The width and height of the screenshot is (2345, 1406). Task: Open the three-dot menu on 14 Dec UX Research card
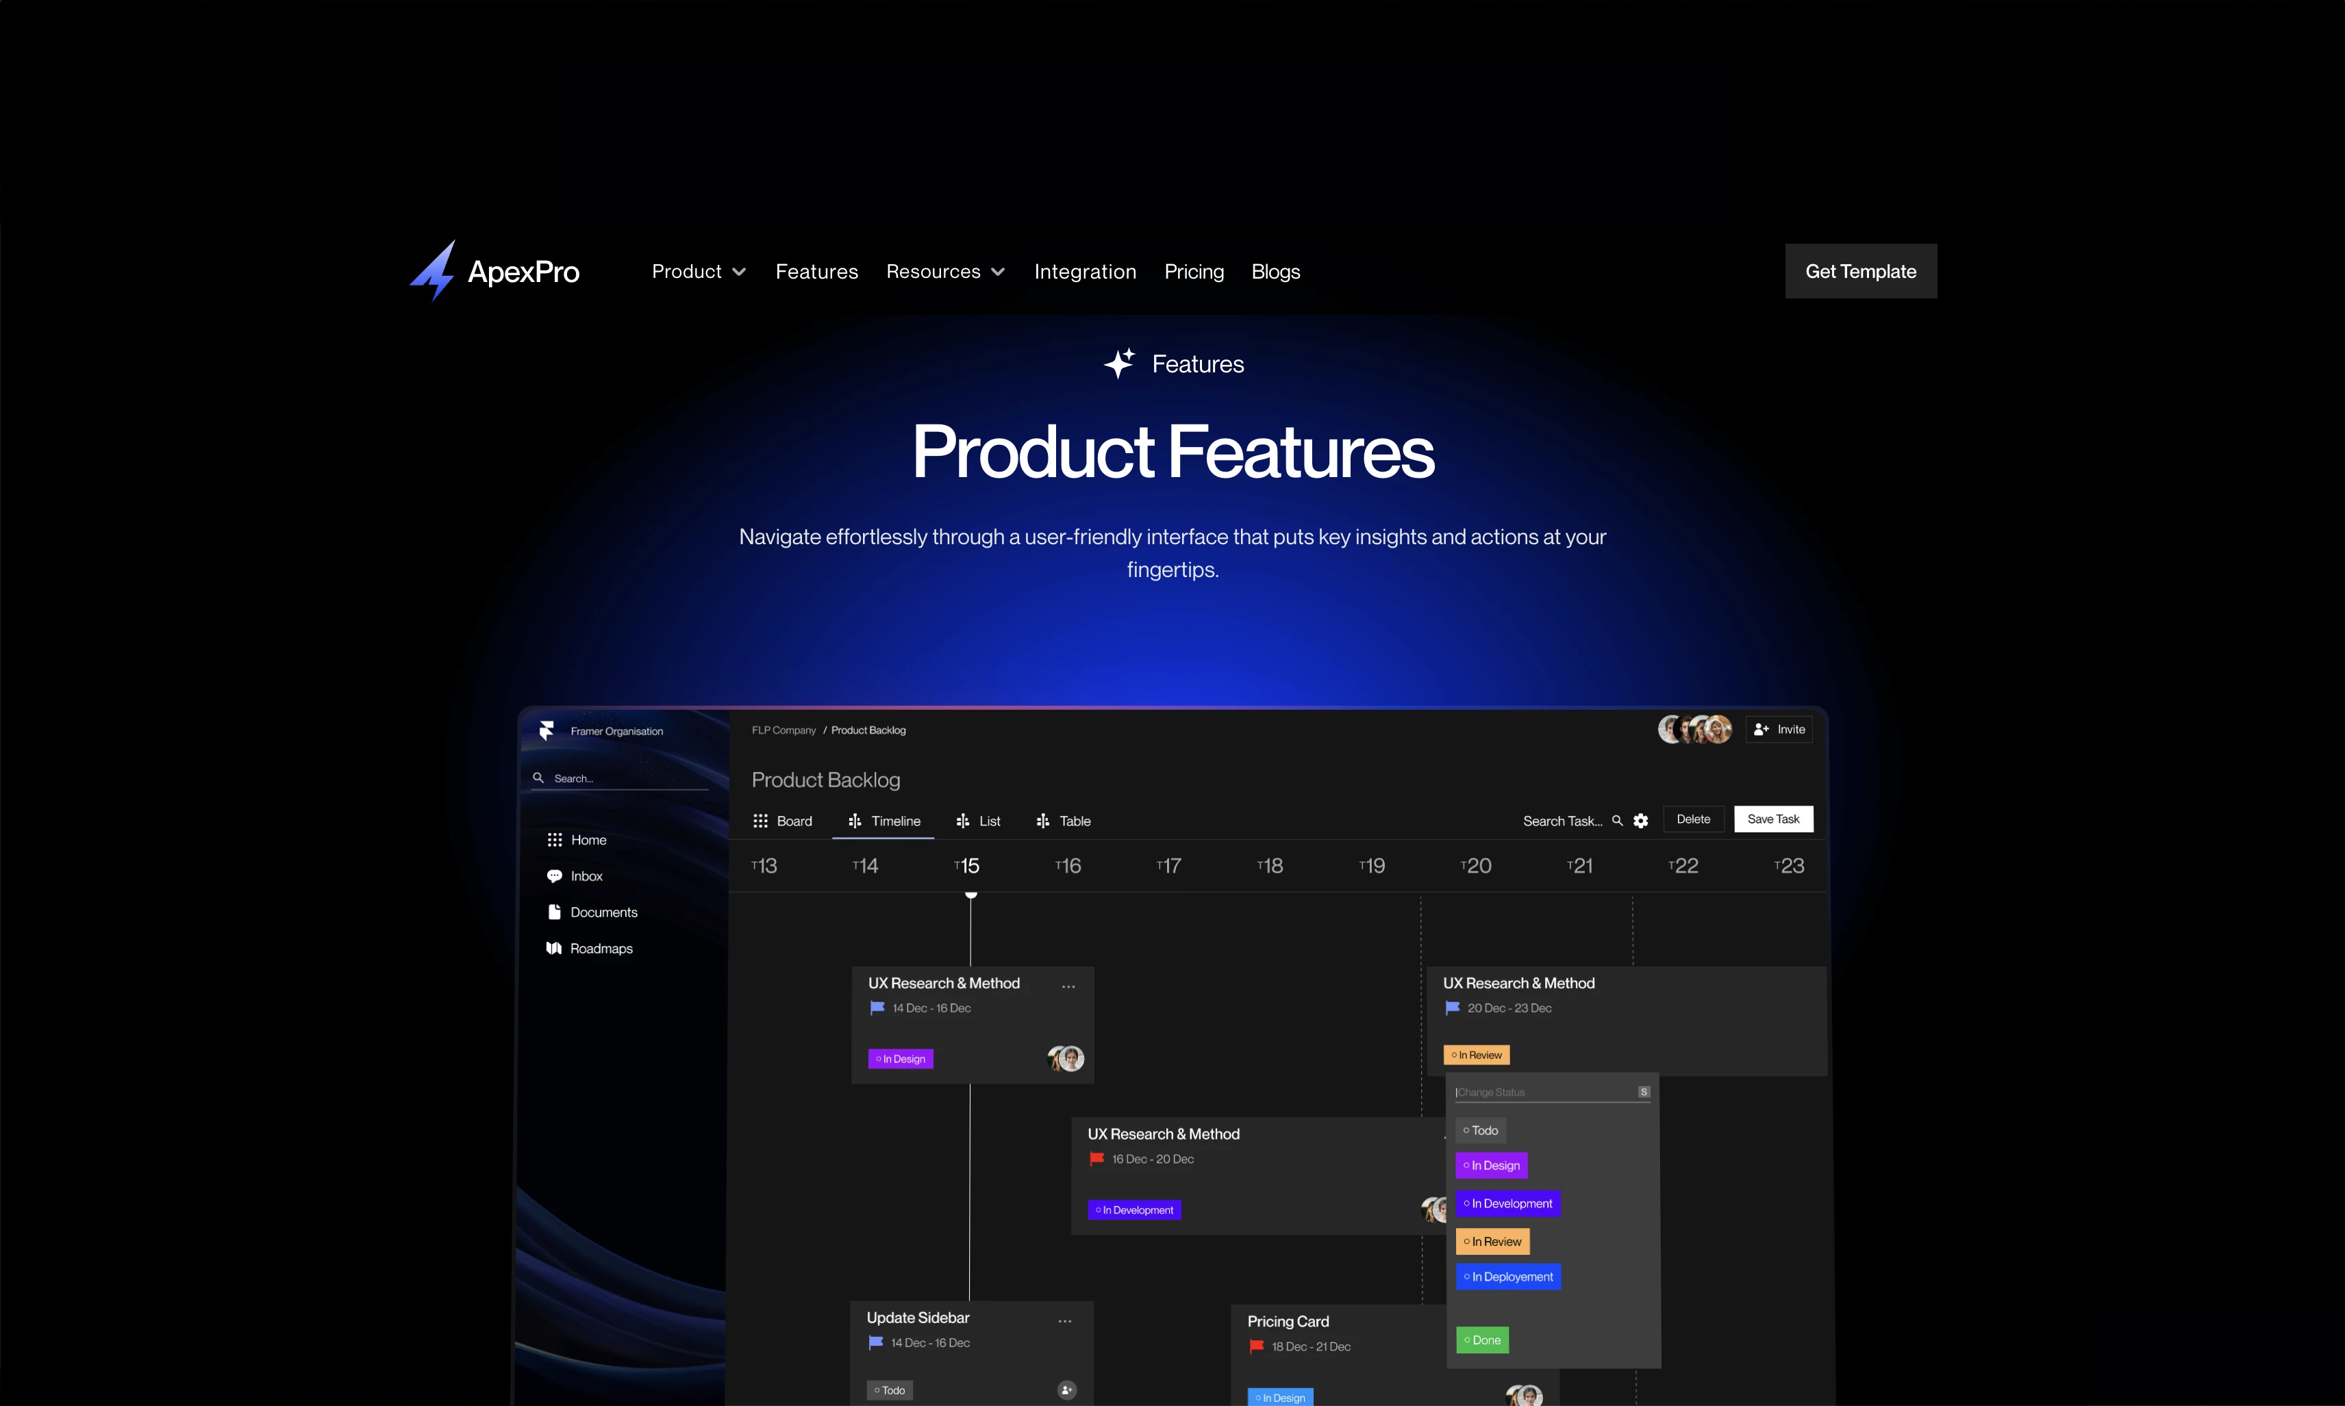[1068, 986]
